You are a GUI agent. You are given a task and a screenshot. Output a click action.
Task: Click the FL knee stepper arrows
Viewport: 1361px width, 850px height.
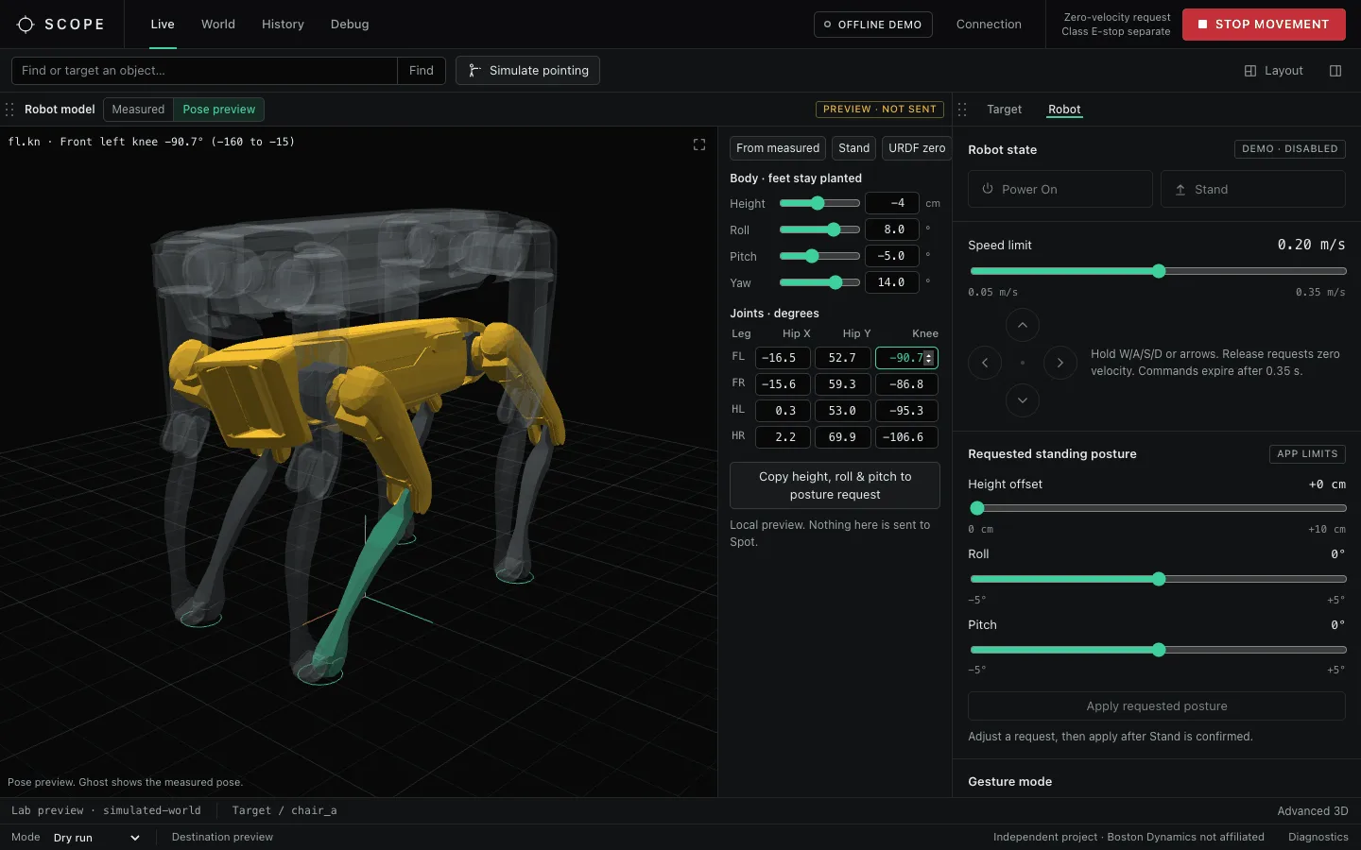point(929,358)
